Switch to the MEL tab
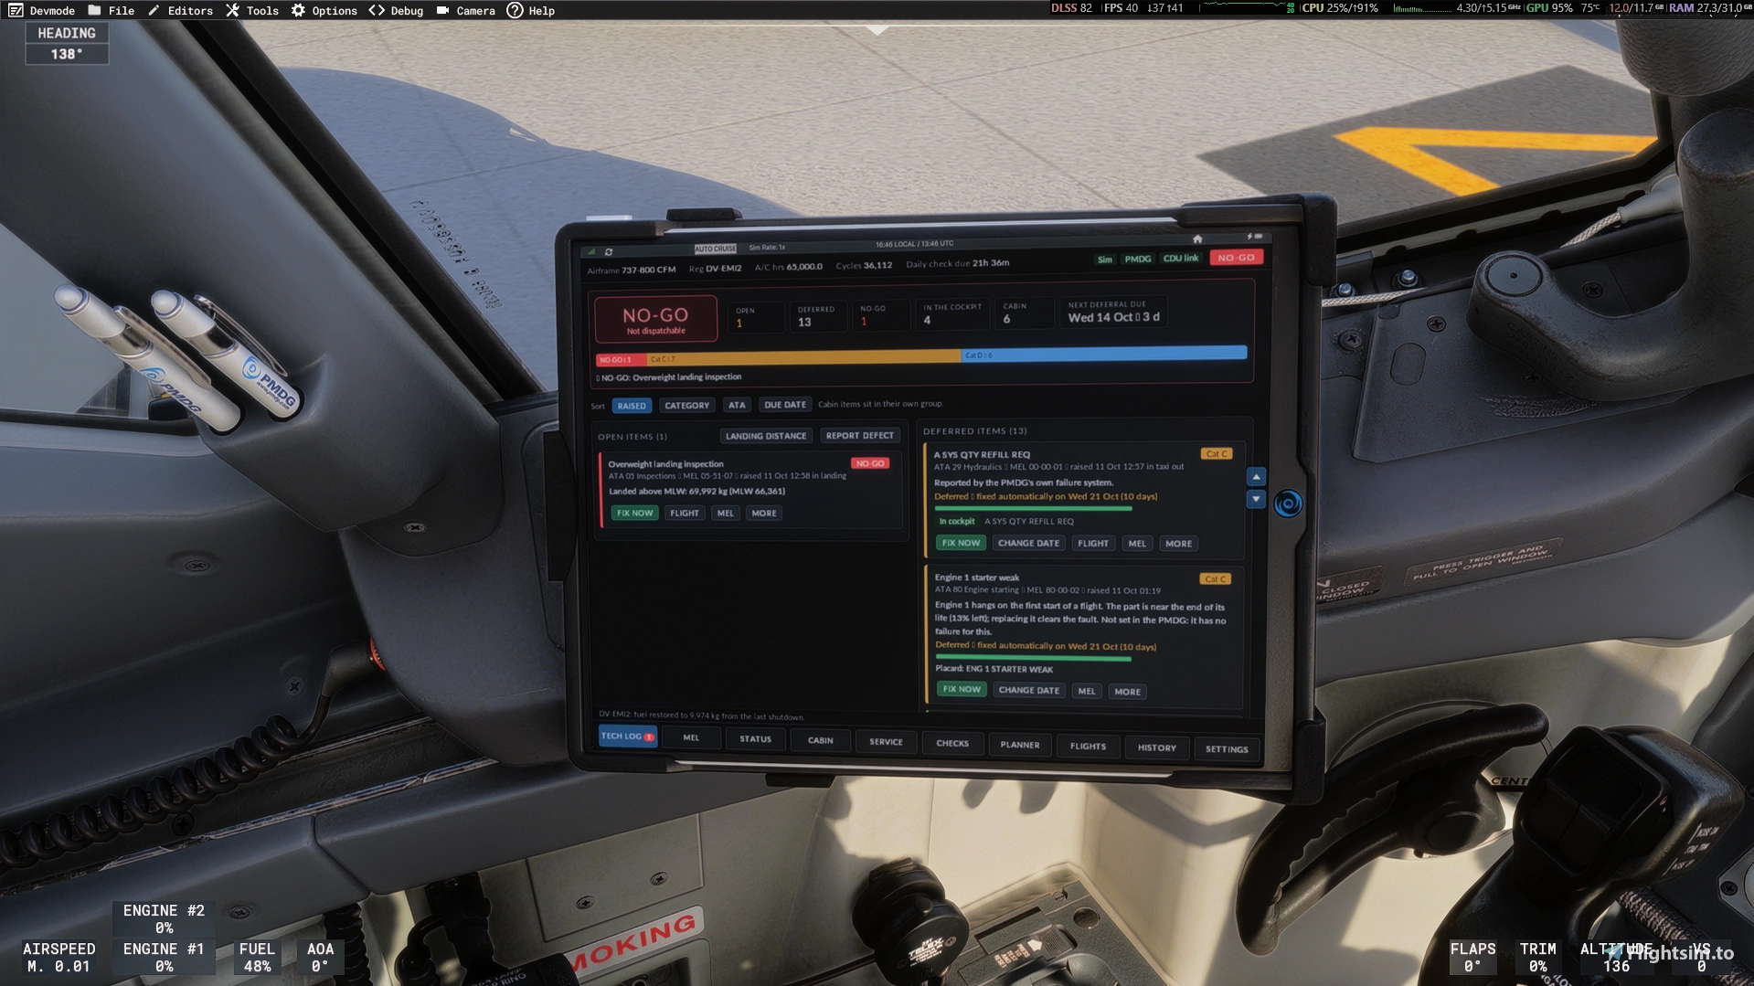The image size is (1754, 986). tap(691, 737)
